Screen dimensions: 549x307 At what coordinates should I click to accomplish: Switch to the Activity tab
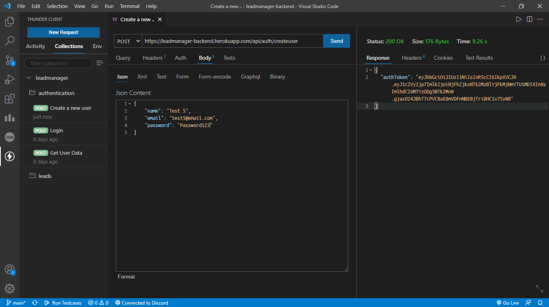coord(35,46)
